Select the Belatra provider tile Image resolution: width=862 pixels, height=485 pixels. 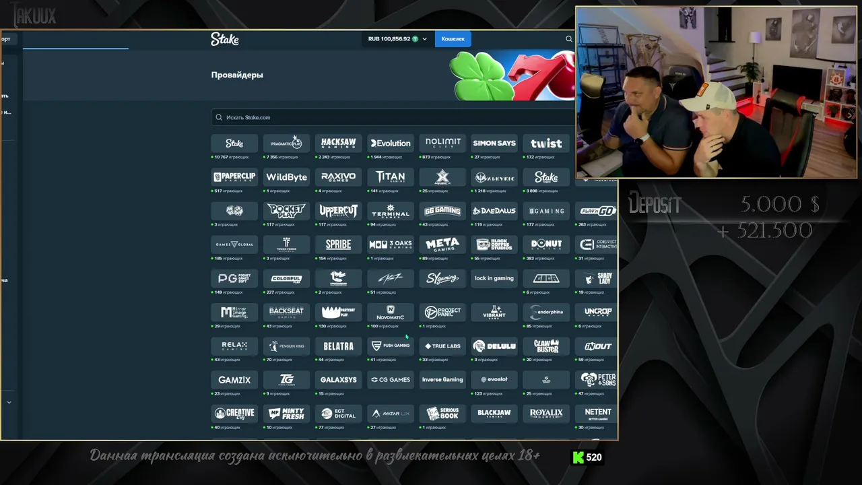point(338,346)
